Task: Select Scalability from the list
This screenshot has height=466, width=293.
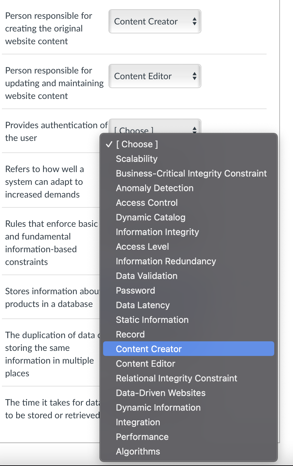Action: pyautogui.click(x=136, y=159)
